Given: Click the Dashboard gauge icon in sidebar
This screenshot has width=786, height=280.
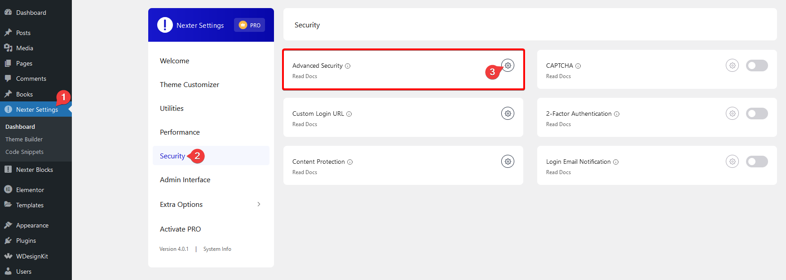Looking at the screenshot, I should 8,13.
